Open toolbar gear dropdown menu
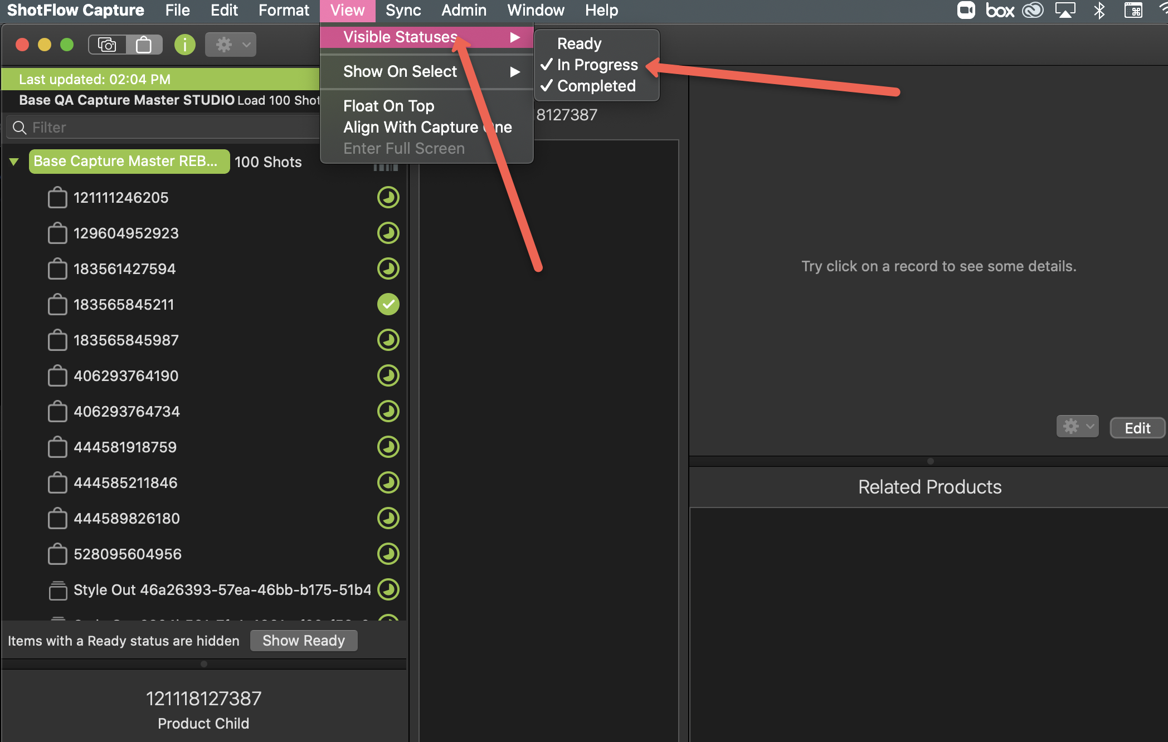 (231, 45)
